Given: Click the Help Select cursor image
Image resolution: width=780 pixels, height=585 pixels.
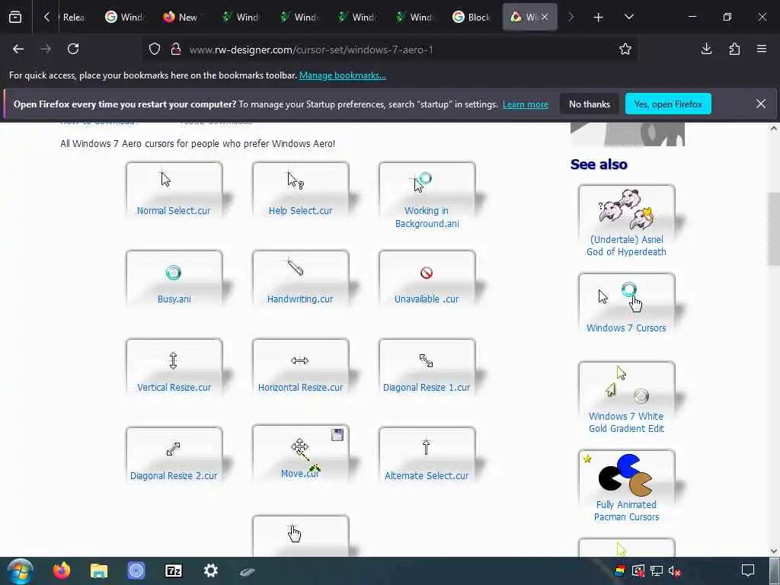Looking at the screenshot, I should click(295, 181).
